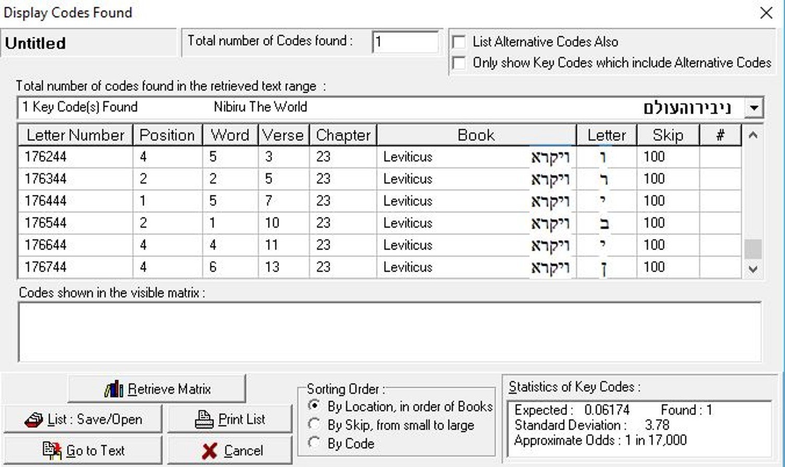Click the Print List button
This screenshot has height=467, width=785.
click(x=229, y=419)
